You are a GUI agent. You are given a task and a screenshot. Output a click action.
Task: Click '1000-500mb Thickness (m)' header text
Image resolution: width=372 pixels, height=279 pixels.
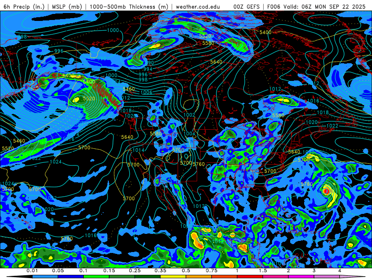129,7
